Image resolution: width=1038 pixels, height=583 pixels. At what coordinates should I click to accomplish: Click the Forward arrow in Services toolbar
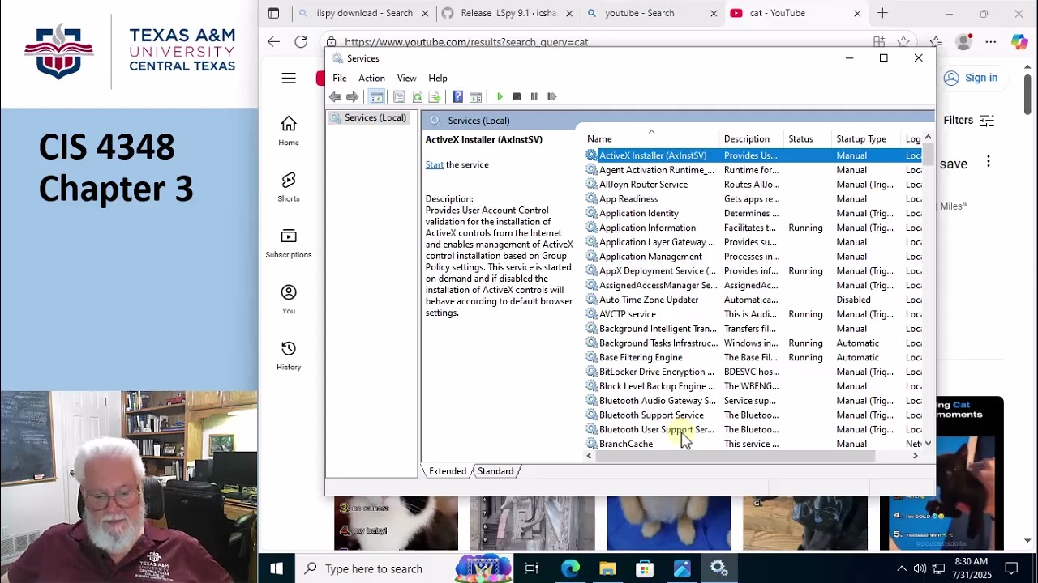point(352,97)
